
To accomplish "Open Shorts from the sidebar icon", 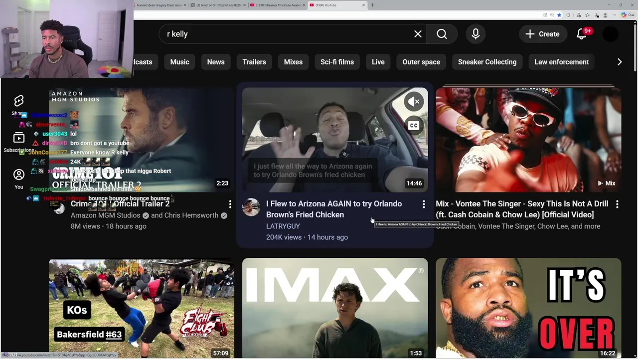I will click(19, 101).
